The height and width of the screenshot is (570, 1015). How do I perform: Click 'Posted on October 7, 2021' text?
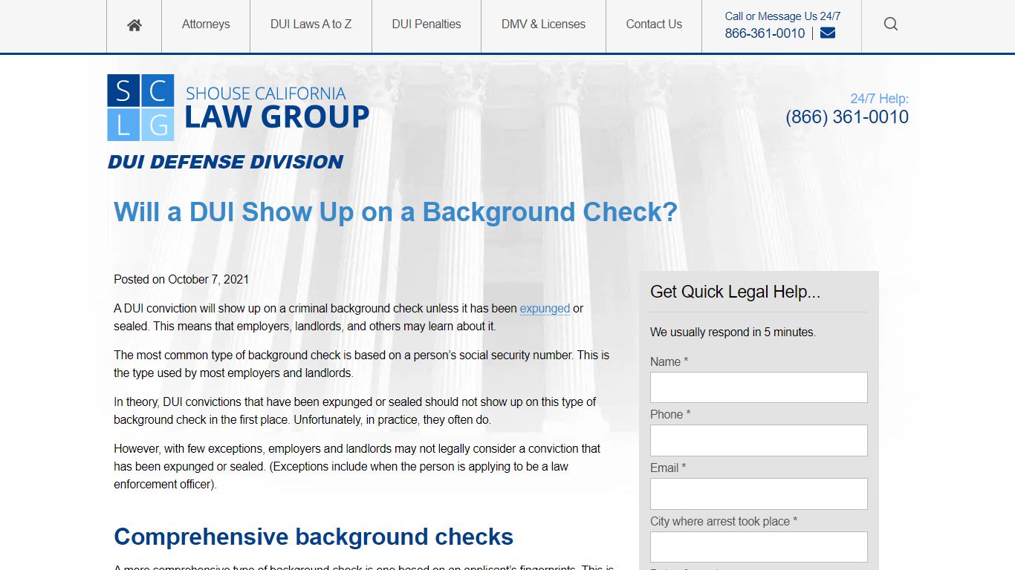tap(181, 280)
